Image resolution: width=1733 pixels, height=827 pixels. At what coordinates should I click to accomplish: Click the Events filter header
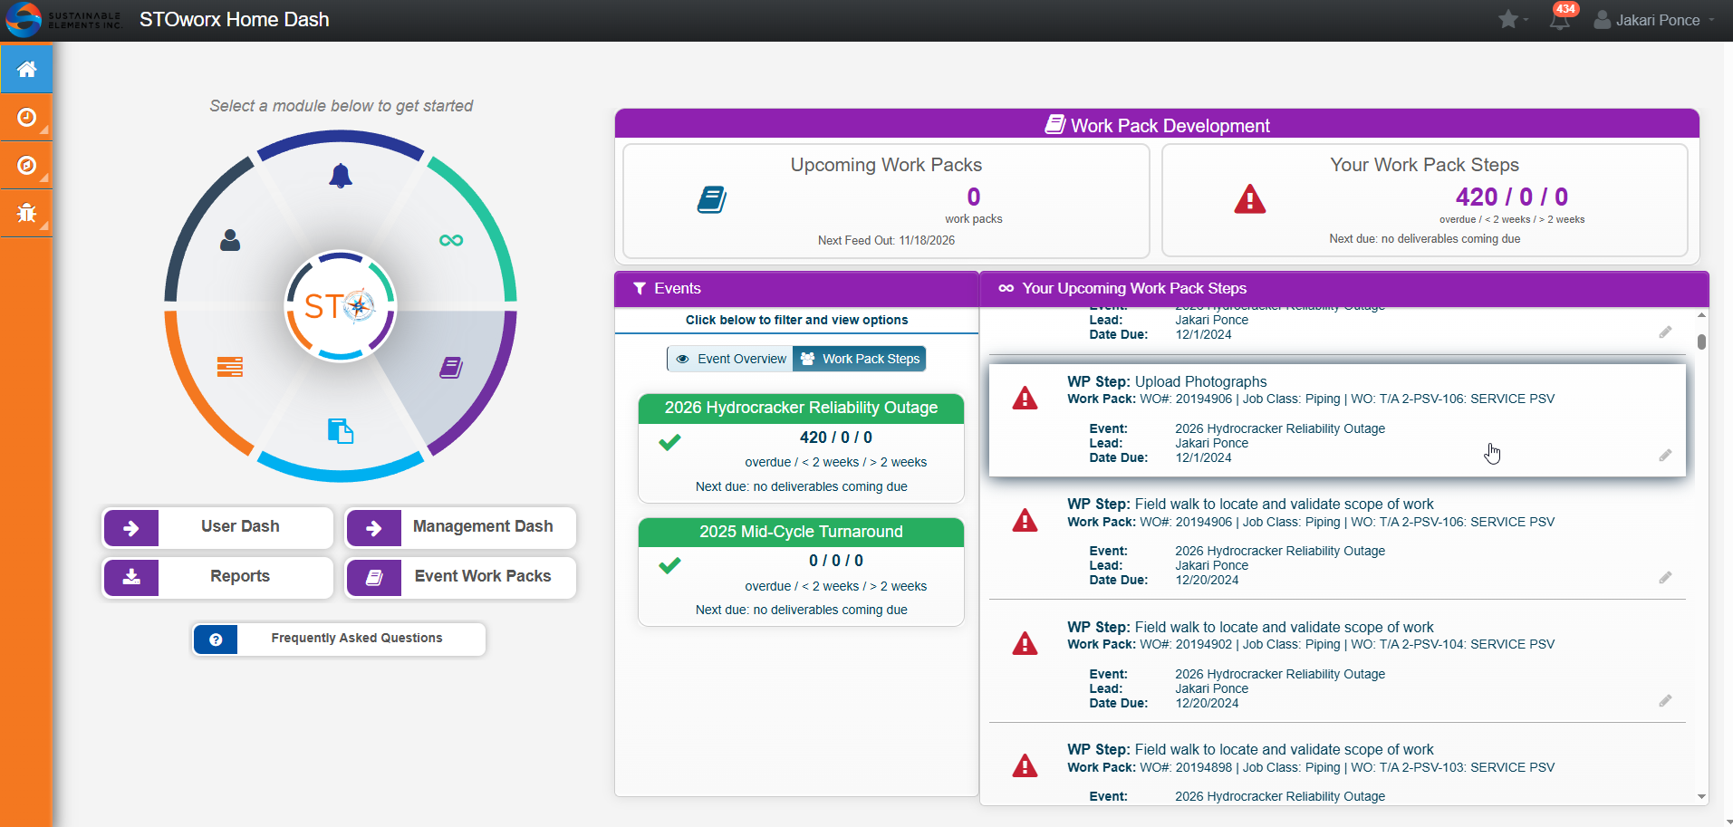(796, 289)
